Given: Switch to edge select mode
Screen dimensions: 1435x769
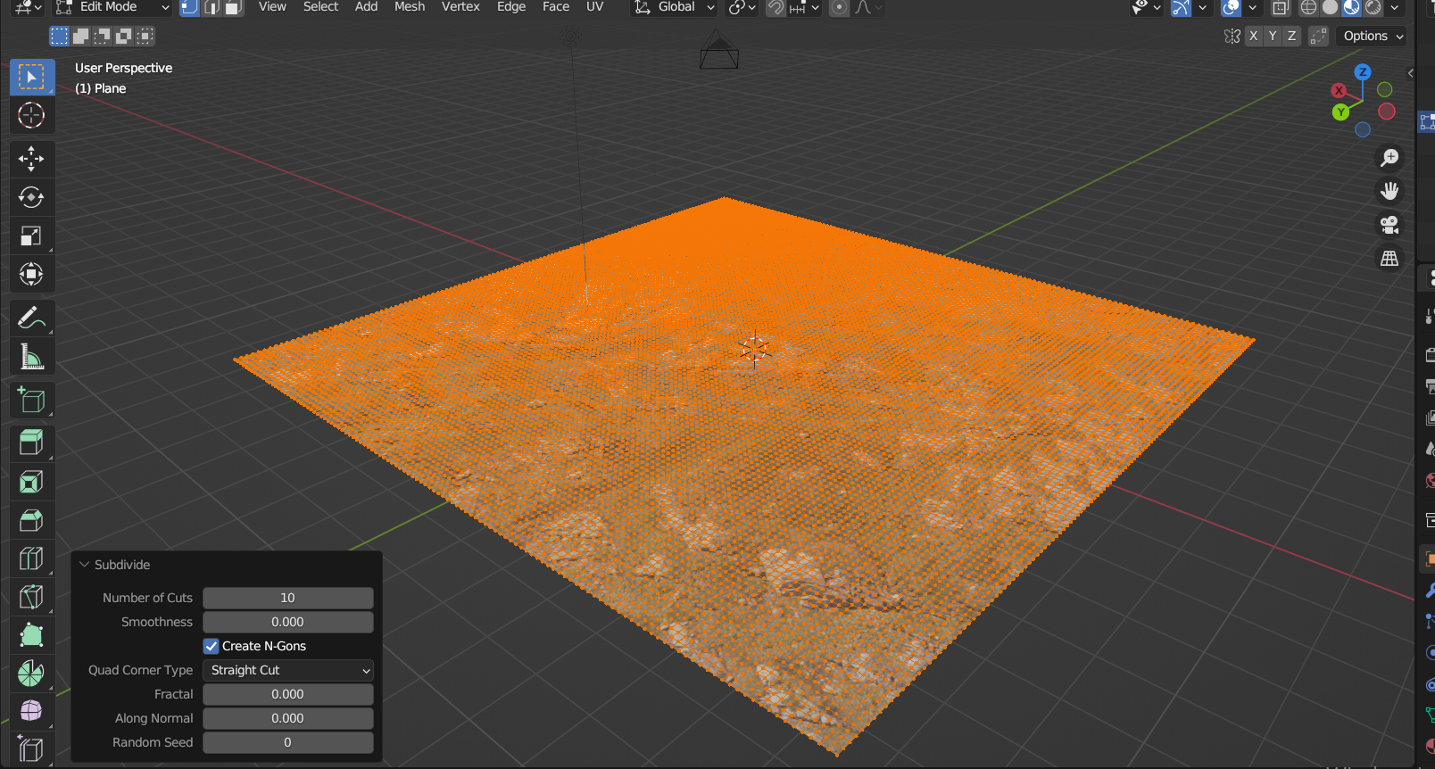Looking at the screenshot, I should (212, 7).
